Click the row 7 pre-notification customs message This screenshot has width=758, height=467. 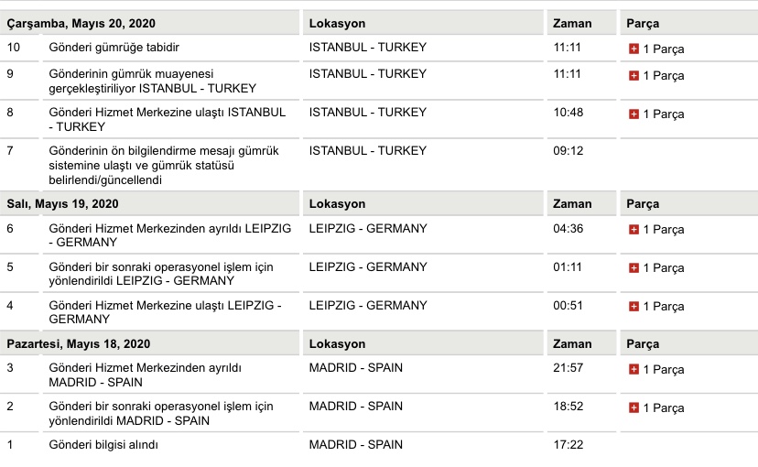164,166
